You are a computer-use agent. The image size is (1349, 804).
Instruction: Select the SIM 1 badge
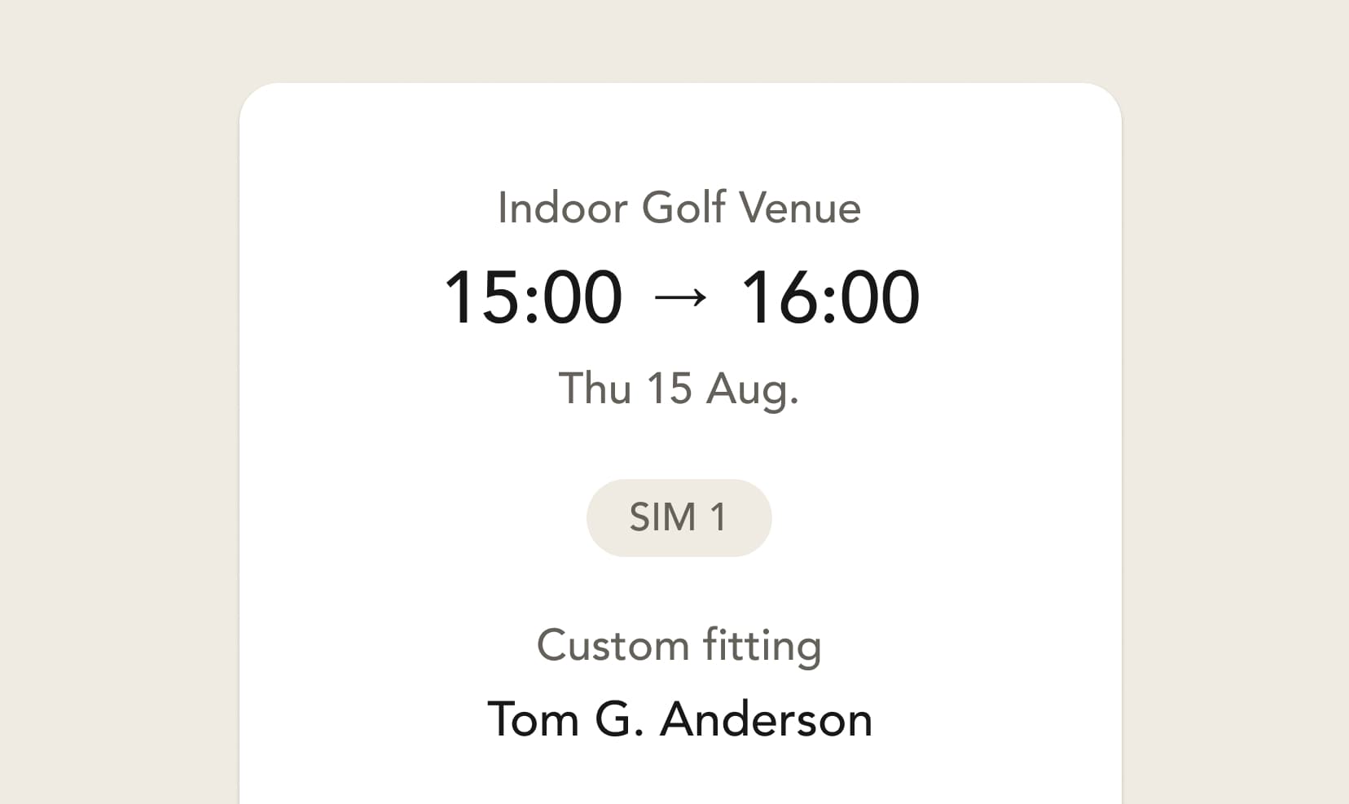coord(679,518)
